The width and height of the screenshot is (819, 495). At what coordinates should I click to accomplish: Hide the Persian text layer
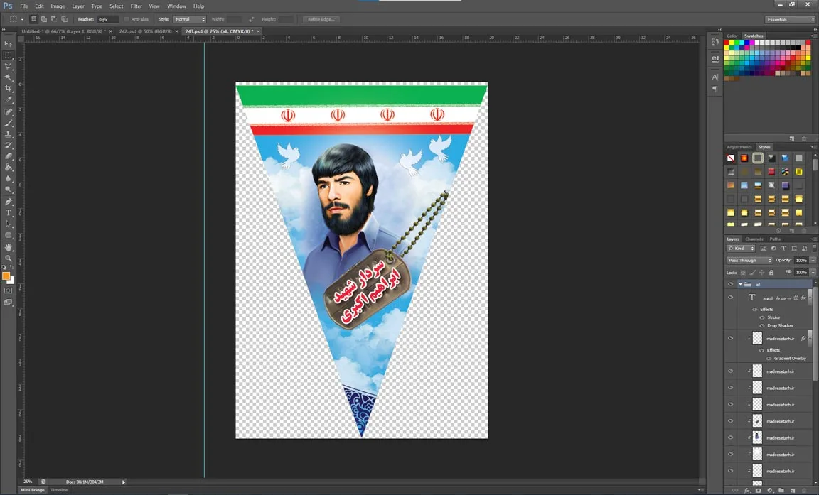(730, 298)
